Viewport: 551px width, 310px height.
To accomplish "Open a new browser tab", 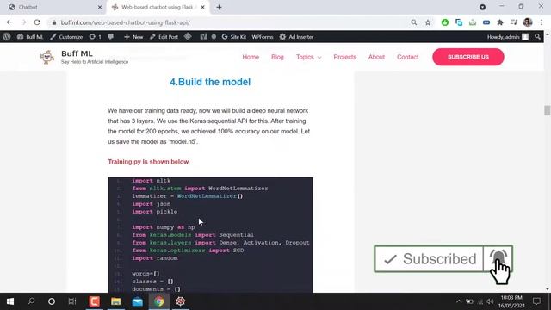I will point(219,7).
